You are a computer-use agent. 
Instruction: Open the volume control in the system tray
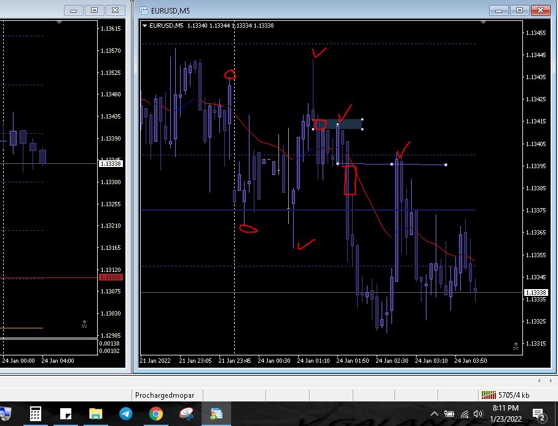479,414
